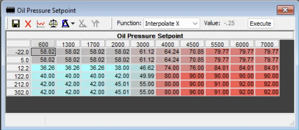The width and height of the screenshot is (299, 130).
Task: Click the window title bar chip icon
Action: point(10,10)
